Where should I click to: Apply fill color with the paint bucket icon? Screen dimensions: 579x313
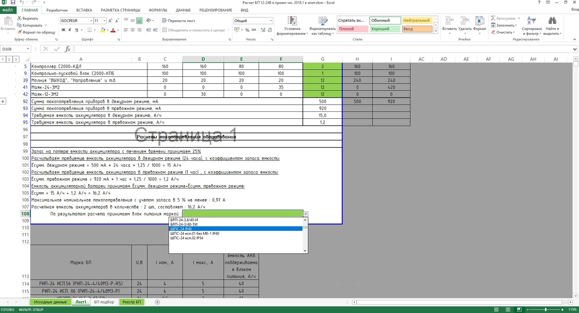pyautogui.click(x=103, y=30)
